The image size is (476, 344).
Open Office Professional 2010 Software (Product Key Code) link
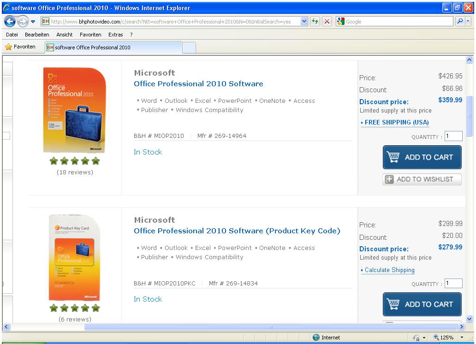237,231
